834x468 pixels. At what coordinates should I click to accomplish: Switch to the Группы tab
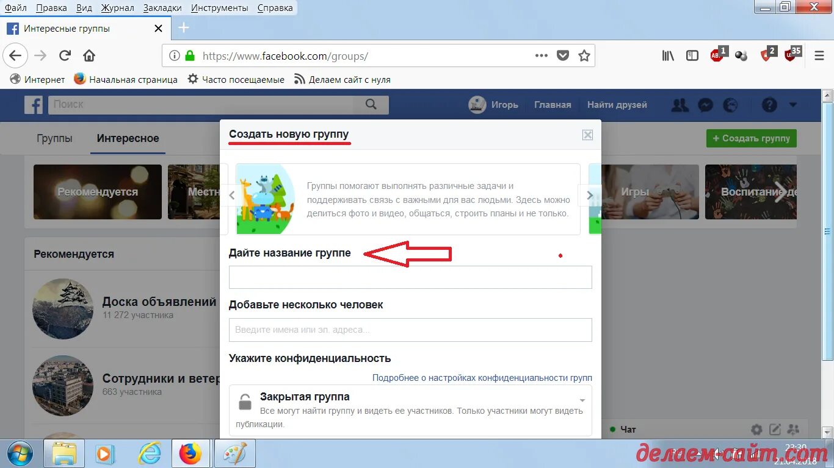[x=54, y=138]
